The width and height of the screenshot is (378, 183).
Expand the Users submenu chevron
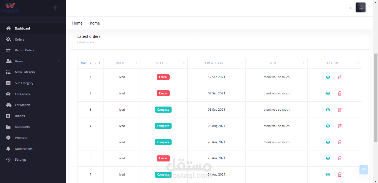[59, 61]
